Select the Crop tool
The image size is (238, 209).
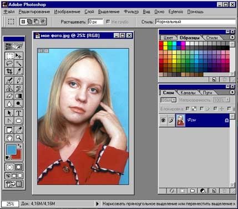pyautogui.click(x=9, y=71)
